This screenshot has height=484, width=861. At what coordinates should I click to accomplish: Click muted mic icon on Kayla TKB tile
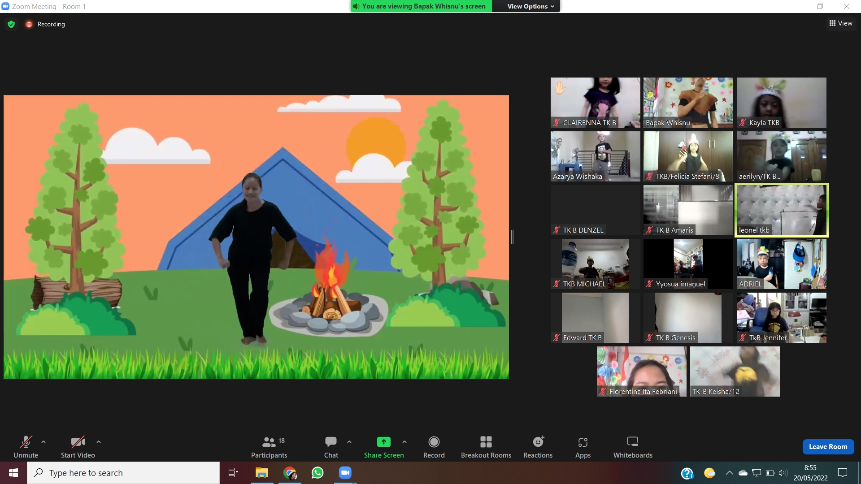click(x=743, y=122)
